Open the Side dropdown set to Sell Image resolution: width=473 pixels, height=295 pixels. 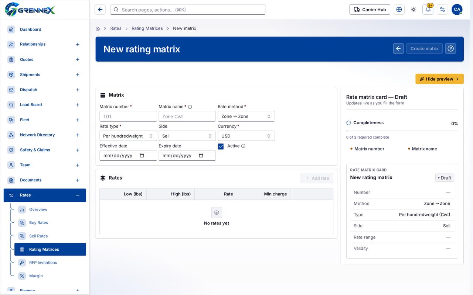187,136
